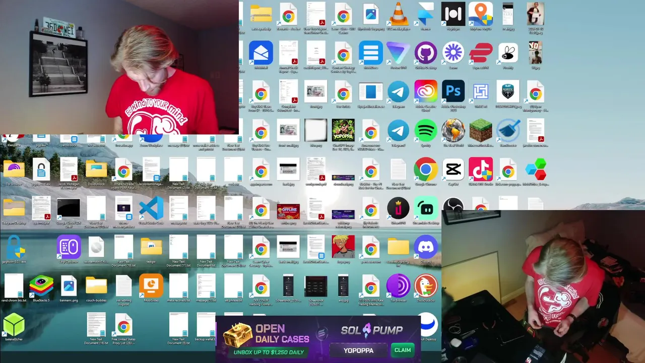Open Adobe Creative Cloud
The height and width of the screenshot is (363, 645).
pos(426,92)
